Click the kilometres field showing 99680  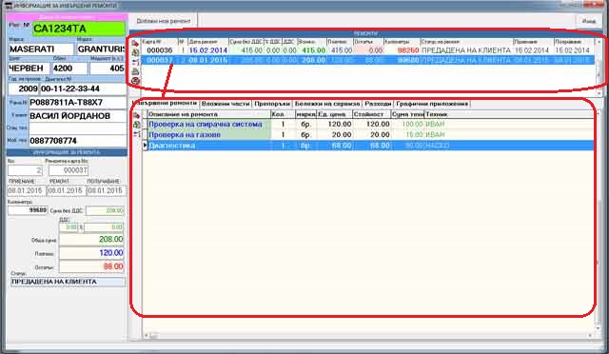point(28,210)
